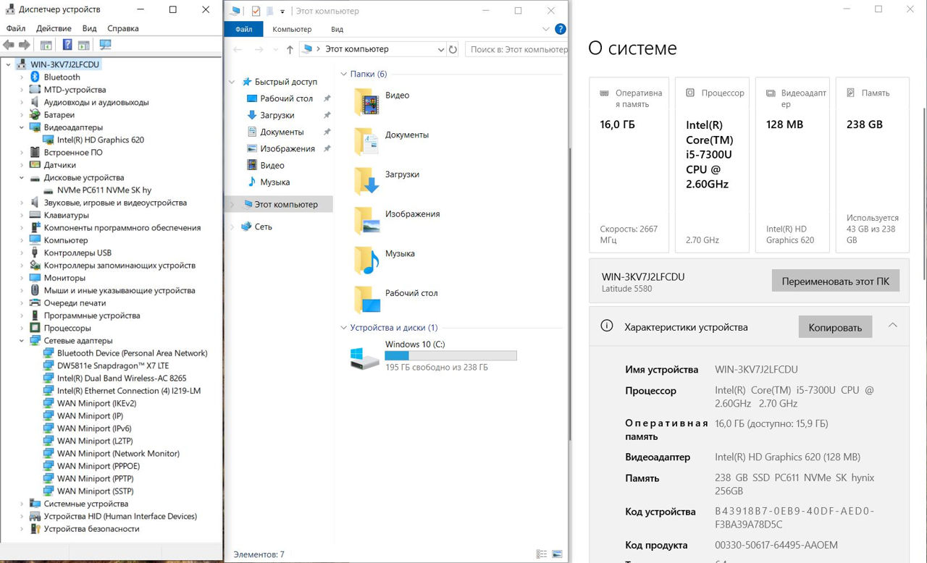The image size is (927, 563).
Task: Click the Settings window vertical scrollbar
Action: click(x=923, y=188)
